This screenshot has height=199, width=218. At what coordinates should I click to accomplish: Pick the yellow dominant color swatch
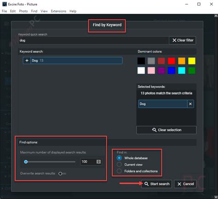(192, 61)
